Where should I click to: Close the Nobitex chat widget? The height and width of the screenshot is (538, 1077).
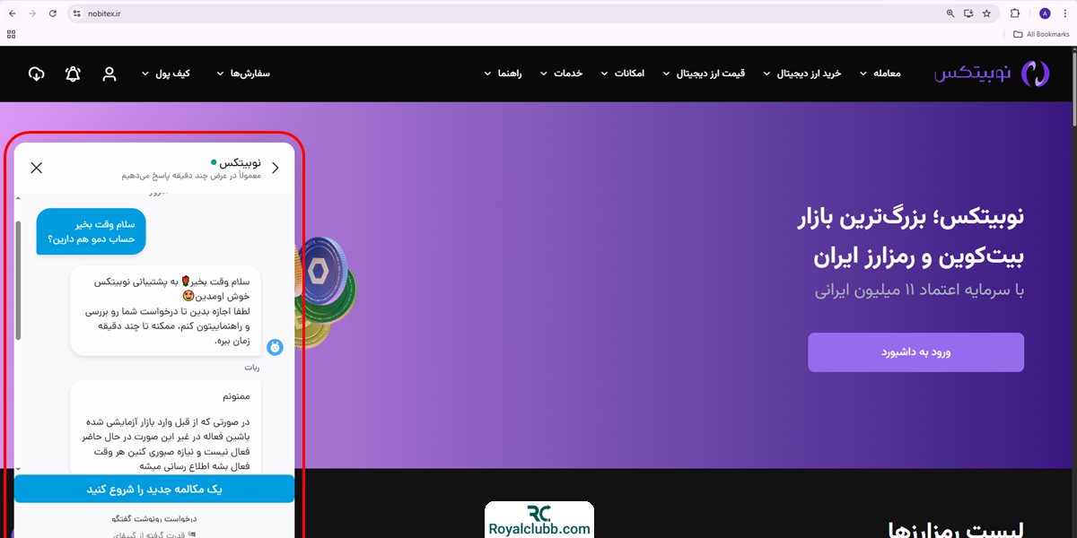(x=37, y=168)
